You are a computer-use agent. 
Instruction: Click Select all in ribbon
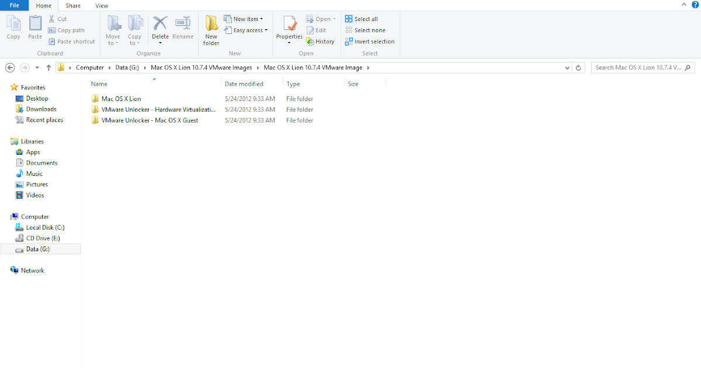(361, 19)
